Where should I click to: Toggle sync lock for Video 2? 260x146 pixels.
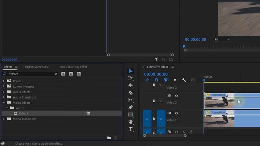[x=169, y=96]
